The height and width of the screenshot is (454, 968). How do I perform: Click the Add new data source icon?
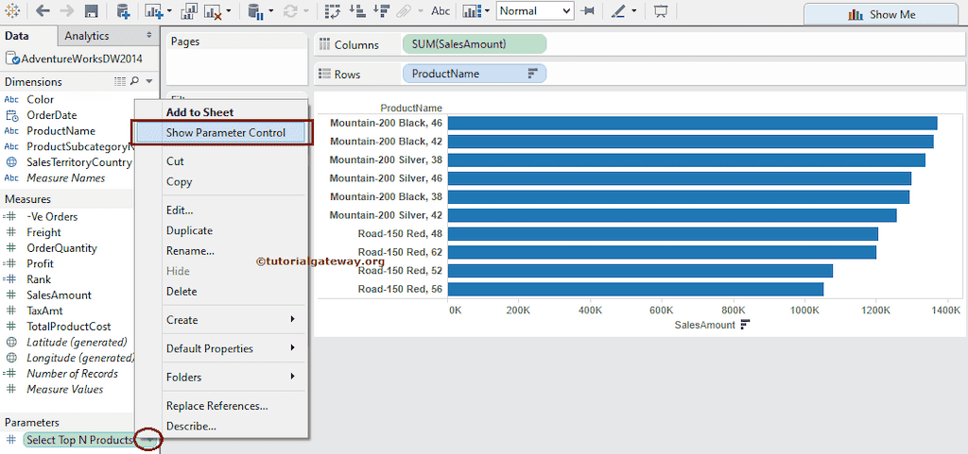tap(123, 12)
